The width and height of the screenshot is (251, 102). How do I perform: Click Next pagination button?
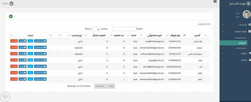[x=112, y=86]
